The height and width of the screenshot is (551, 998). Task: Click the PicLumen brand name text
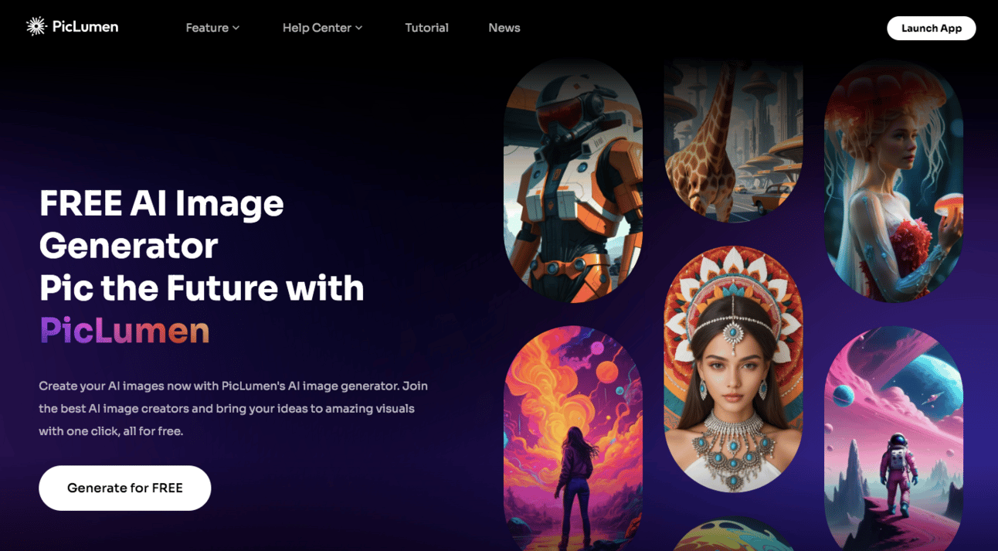pos(85,27)
